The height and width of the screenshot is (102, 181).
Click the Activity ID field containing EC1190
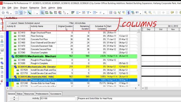[x=57, y=98]
